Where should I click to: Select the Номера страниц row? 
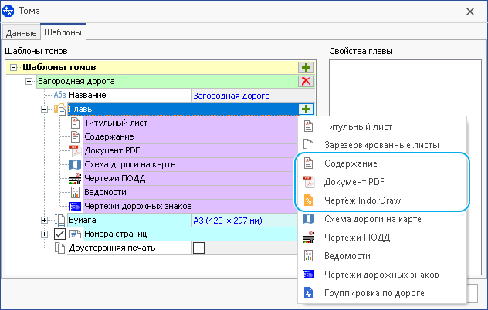190,234
